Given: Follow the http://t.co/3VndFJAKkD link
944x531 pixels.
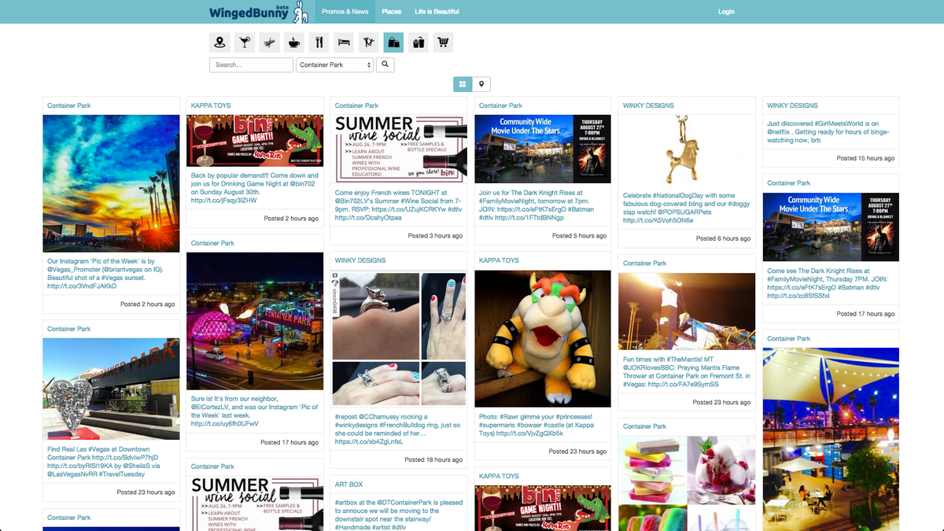Looking at the screenshot, I should coord(82,286).
